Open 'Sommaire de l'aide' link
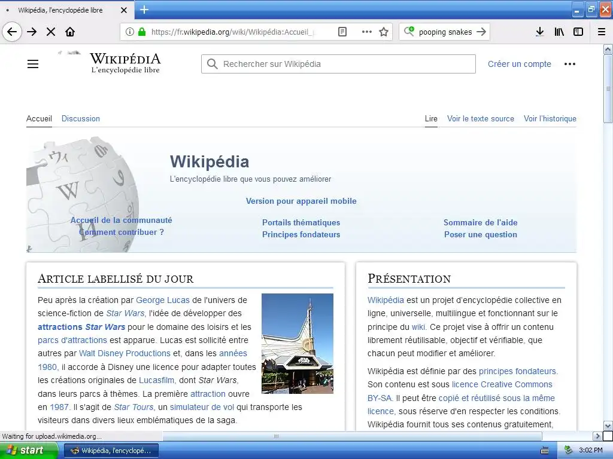 click(x=481, y=222)
